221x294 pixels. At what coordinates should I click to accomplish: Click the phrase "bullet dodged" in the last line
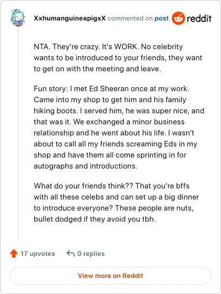[x=57, y=219]
